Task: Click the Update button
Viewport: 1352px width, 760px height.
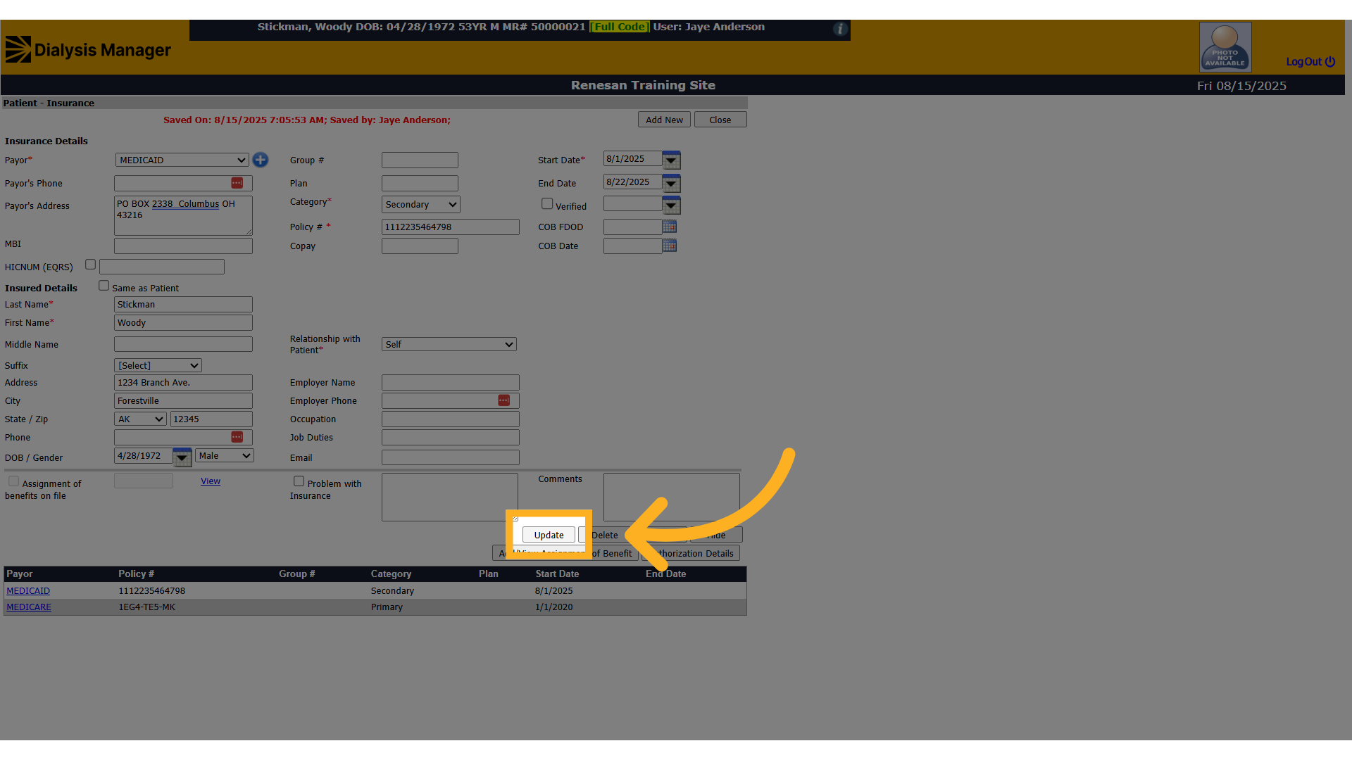Action: (x=549, y=535)
